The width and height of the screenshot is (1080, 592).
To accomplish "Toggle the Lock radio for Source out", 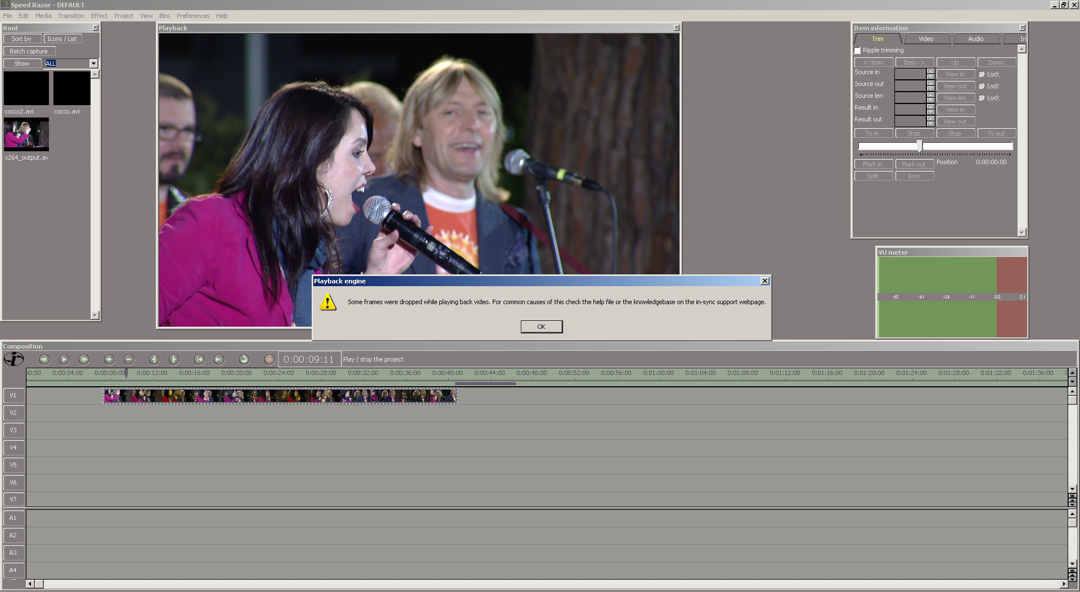I will point(982,86).
